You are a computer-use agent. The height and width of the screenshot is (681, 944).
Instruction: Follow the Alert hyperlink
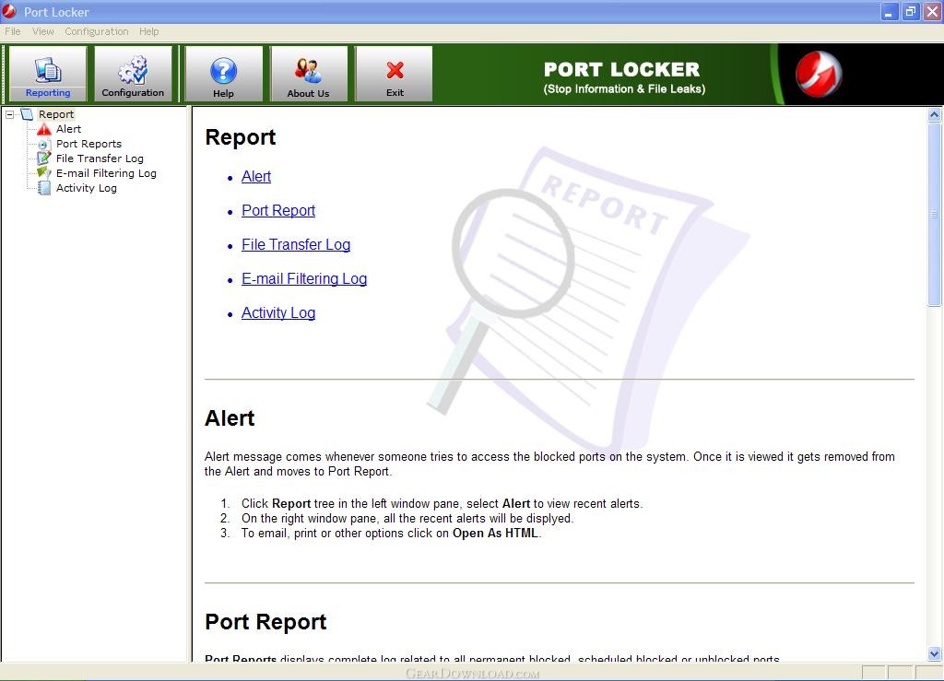(x=256, y=176)
